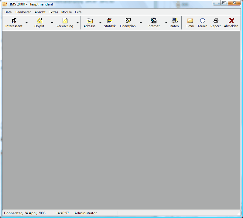
Task: Open the Interessent module icon
Action: (14, 21)
